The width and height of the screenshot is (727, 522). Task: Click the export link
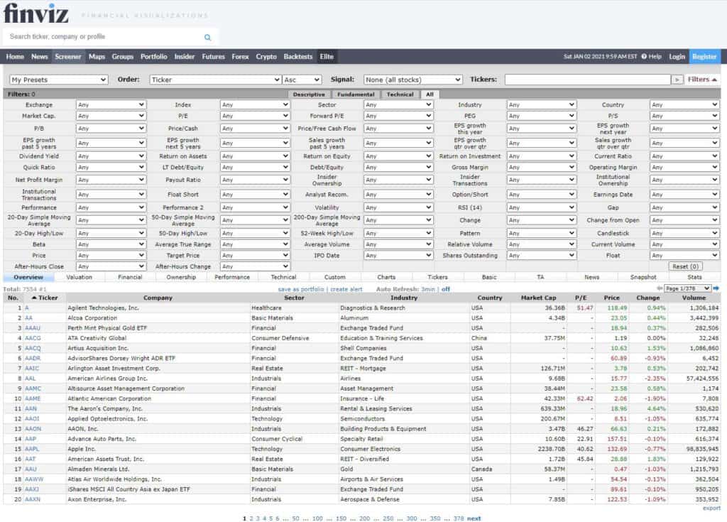click(x=711, y=508)
